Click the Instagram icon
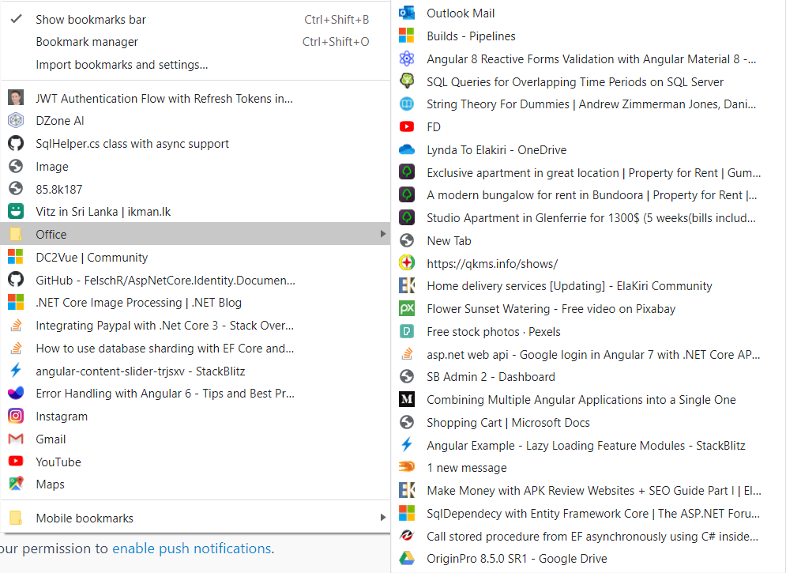 16,416
